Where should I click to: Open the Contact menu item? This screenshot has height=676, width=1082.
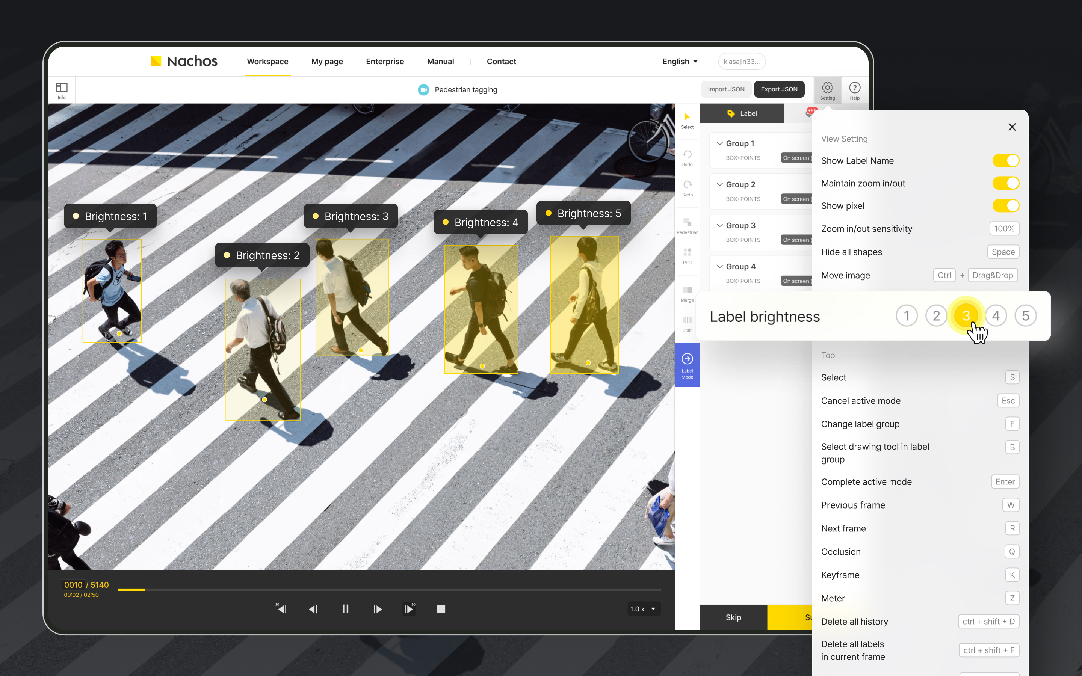pos(501,61)
